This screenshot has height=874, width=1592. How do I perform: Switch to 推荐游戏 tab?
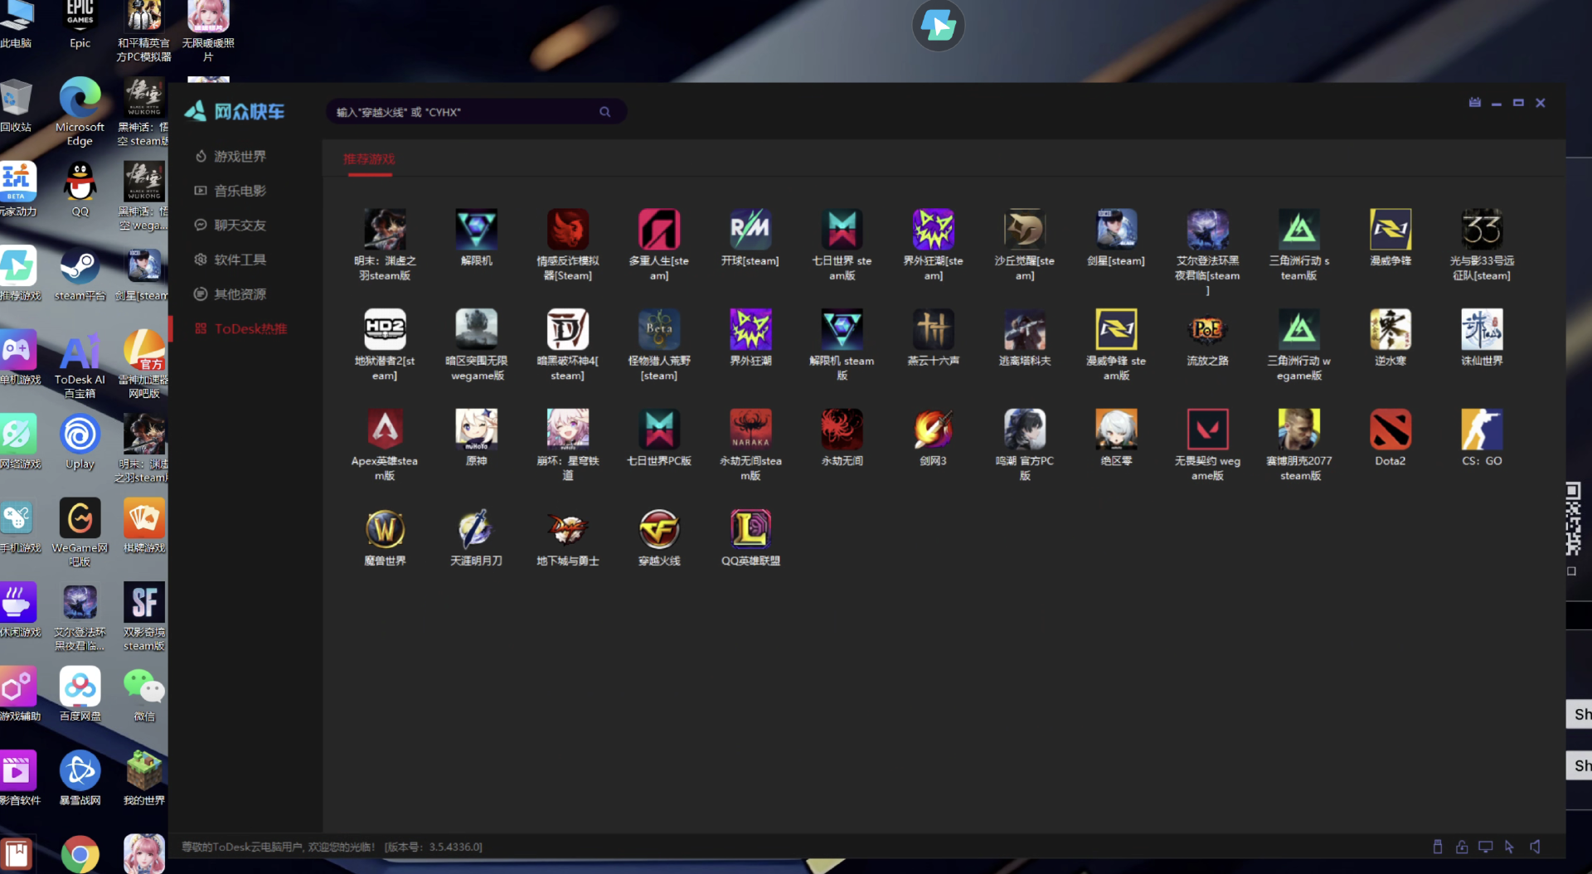[x=369, y=158]
